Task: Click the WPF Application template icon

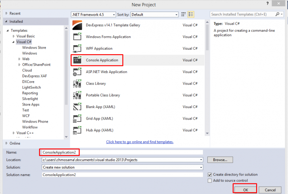Action: point(77,48)
